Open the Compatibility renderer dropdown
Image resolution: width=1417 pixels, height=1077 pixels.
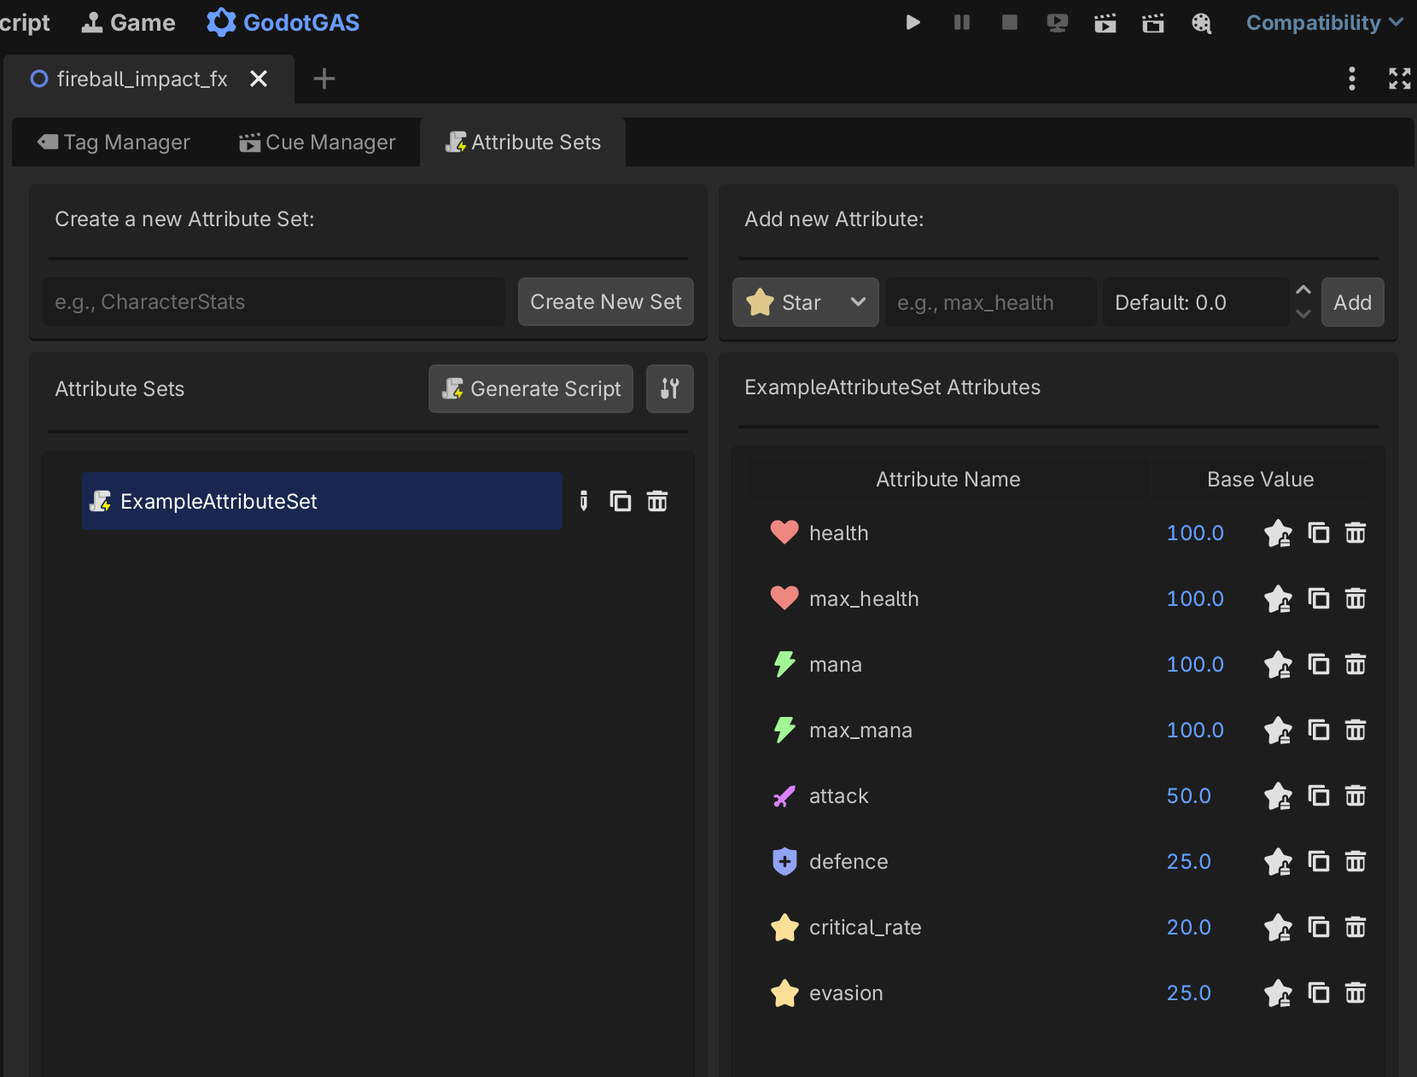1324,23
